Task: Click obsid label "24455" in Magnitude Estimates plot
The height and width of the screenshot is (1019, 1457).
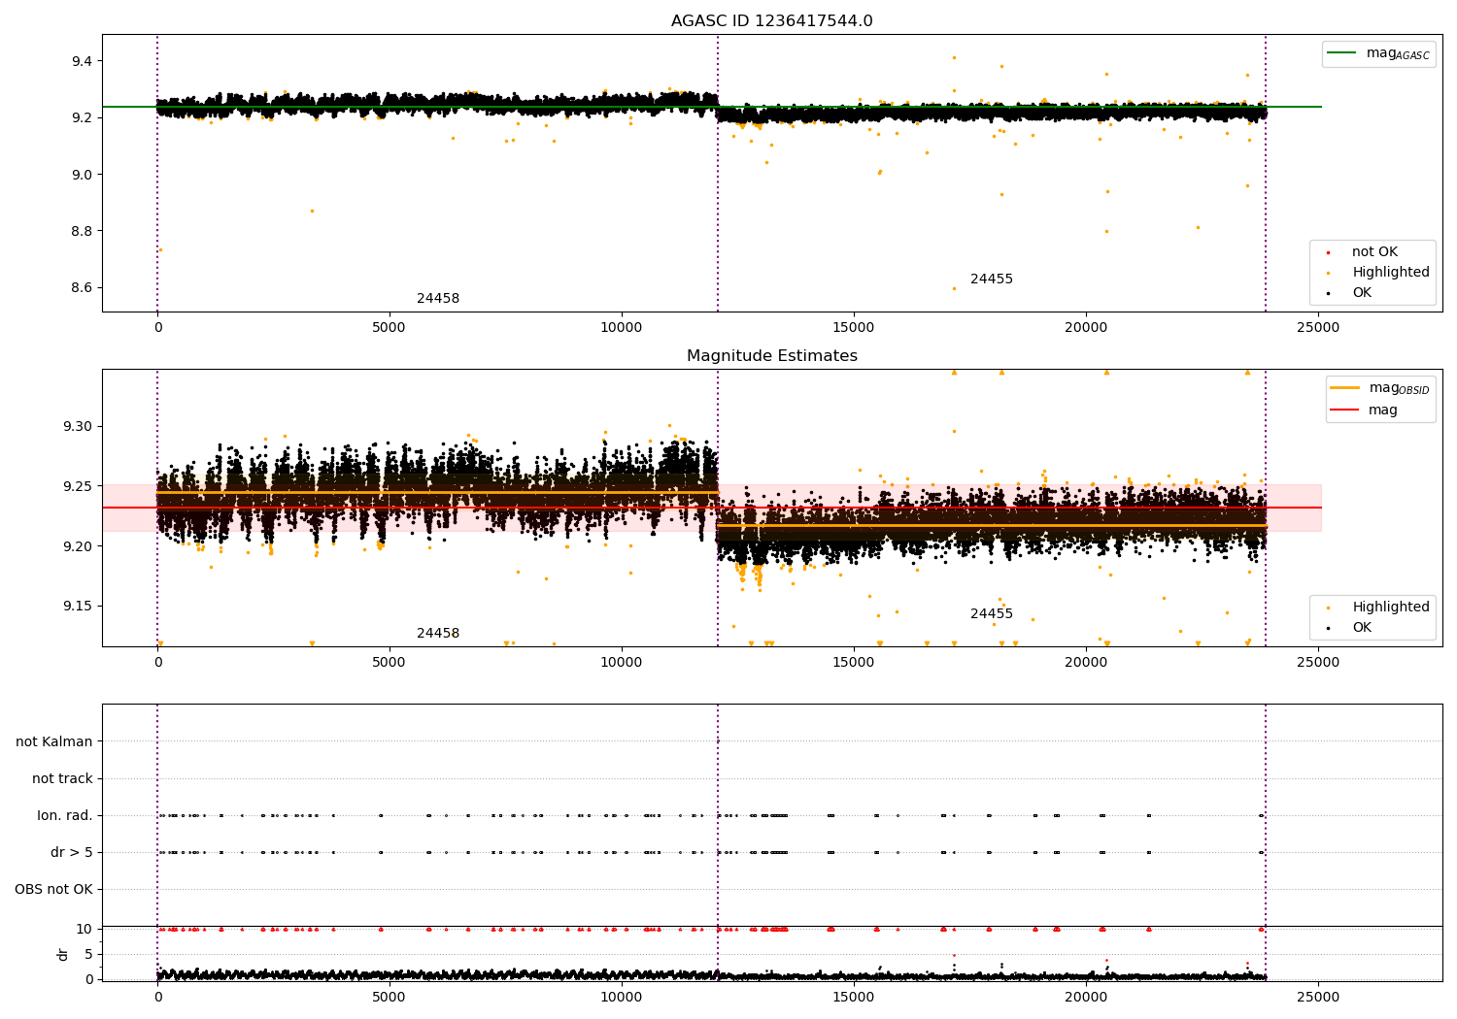Action: point(992,614)
